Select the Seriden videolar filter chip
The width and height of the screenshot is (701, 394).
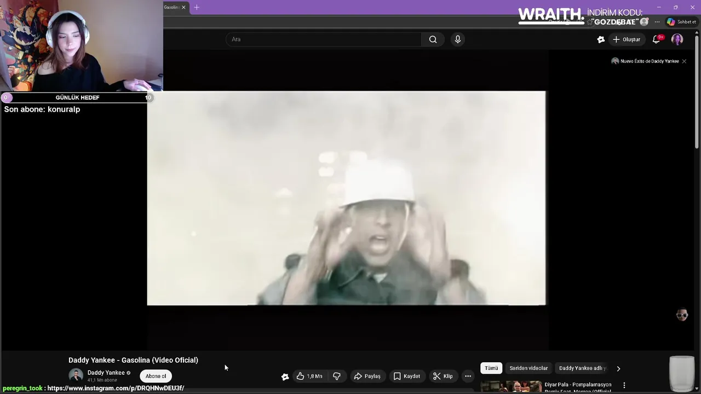[x=528, y=368]
